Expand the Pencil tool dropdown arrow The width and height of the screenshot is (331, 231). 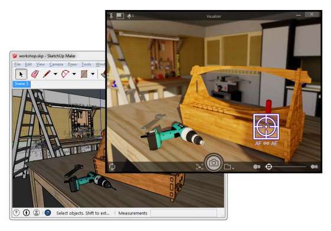coord(55,74)
